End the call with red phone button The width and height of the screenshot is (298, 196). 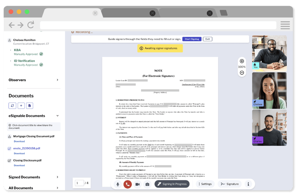(x=128, y=184)
